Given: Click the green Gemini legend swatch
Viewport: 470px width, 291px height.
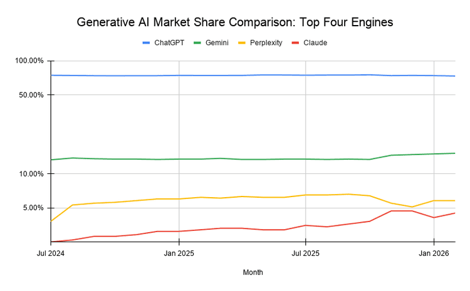Looking at the screenshot, I should tap(197, 43).
